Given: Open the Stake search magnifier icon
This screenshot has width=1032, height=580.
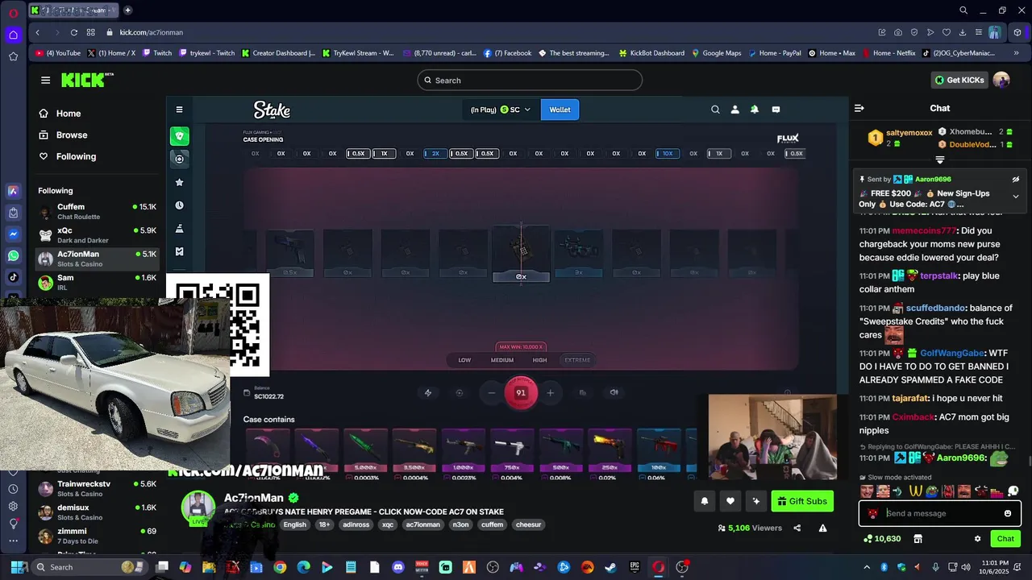Looking at the screenshot, I should tap(715, 110).
